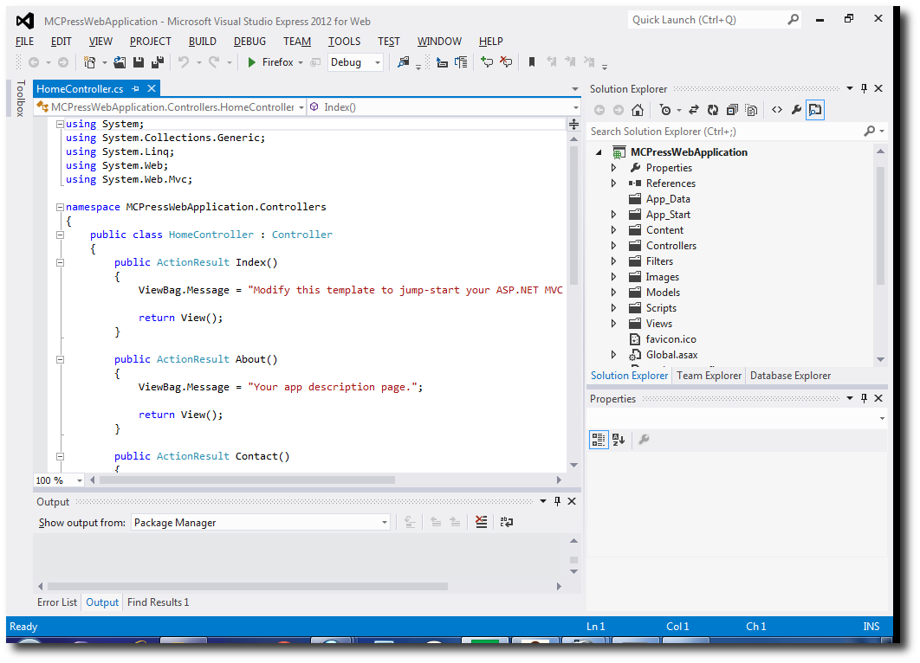This screenshot has height=663, width=920.
Task: Show all files in Solution Explorer
Action: pyautogui.click(x=751, y=110)
